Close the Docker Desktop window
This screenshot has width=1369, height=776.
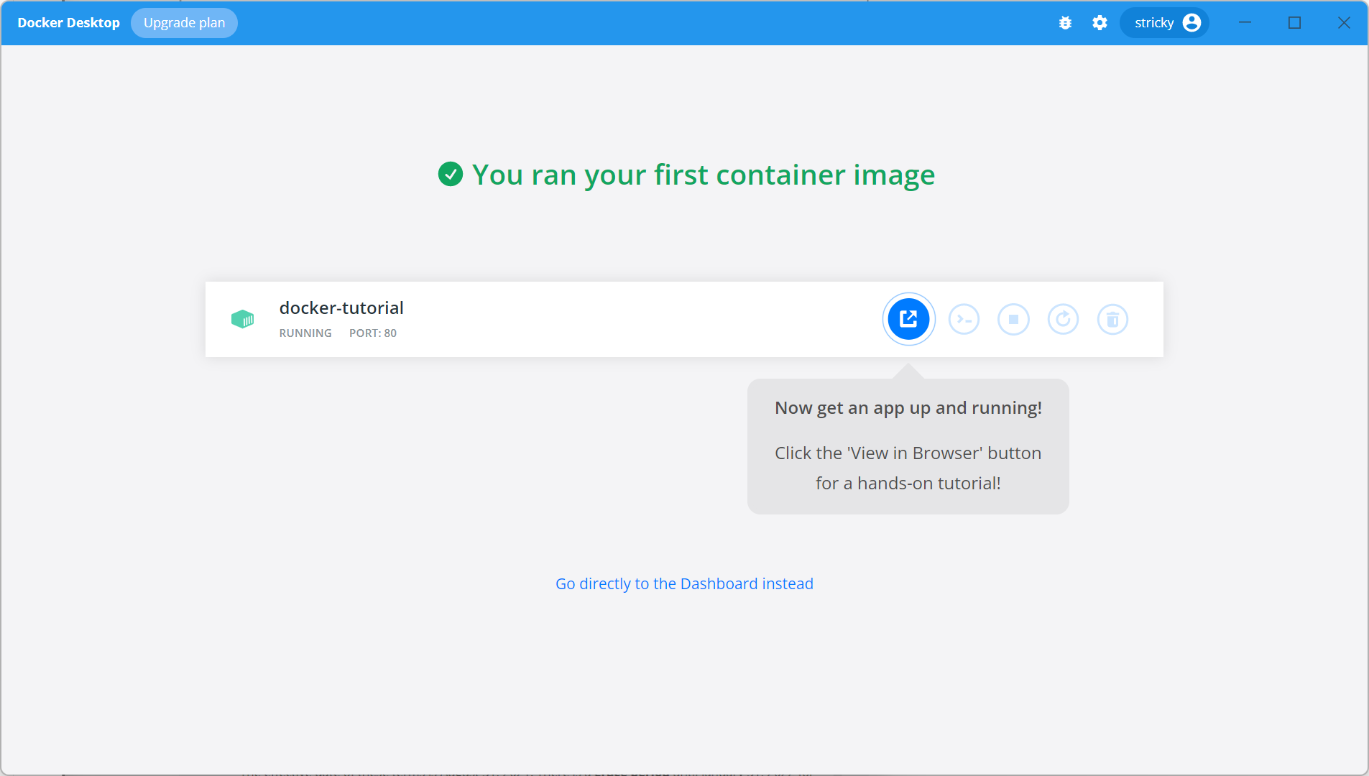(x=1344, y=23)
